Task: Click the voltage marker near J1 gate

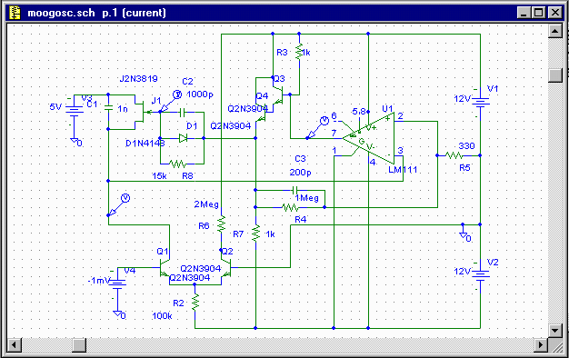Action: click(x=170, y=102)
